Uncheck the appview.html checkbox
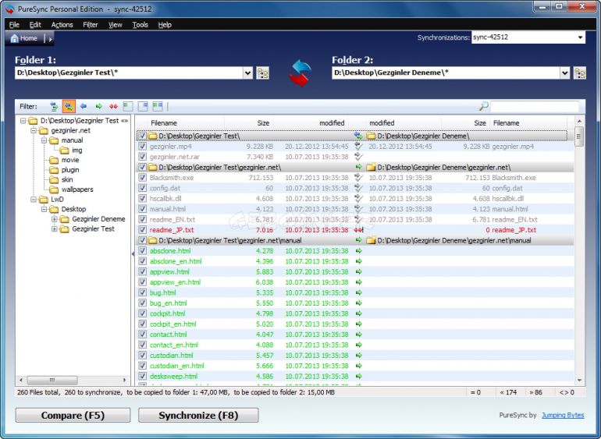601x439 pixels. point(143,271)
